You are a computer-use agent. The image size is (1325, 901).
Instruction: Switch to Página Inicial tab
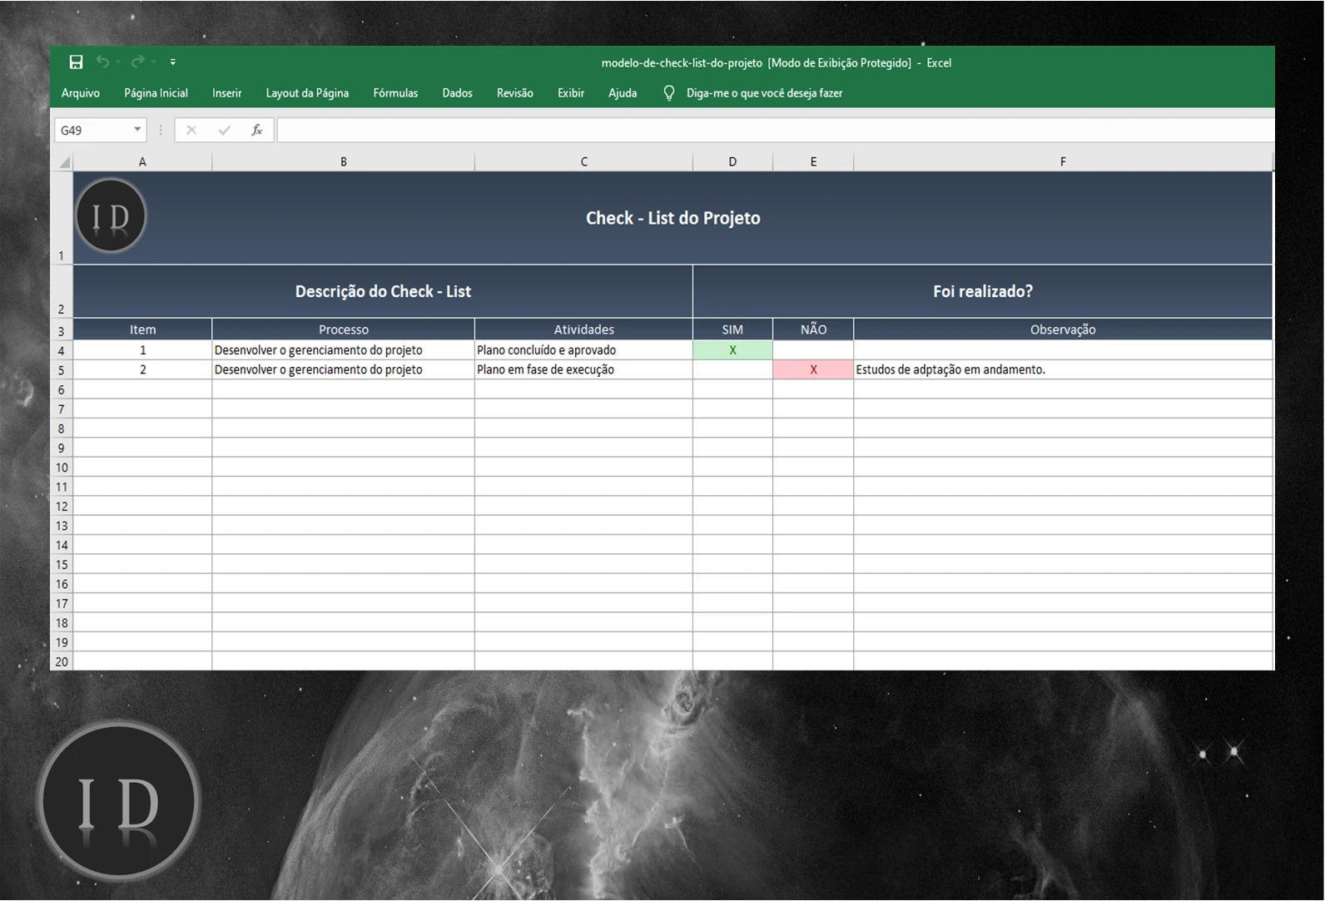point(156,93)
